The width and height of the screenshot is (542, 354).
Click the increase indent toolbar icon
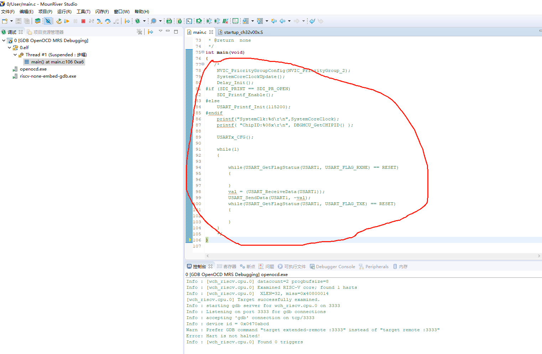coord(209,21)
